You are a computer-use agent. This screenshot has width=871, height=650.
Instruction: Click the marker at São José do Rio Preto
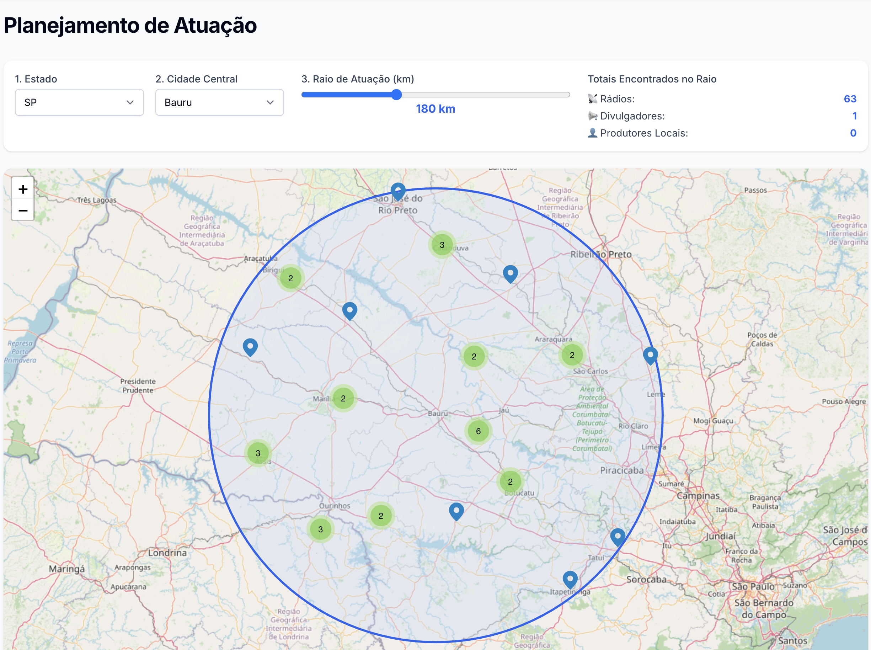(x=398, y=192)
